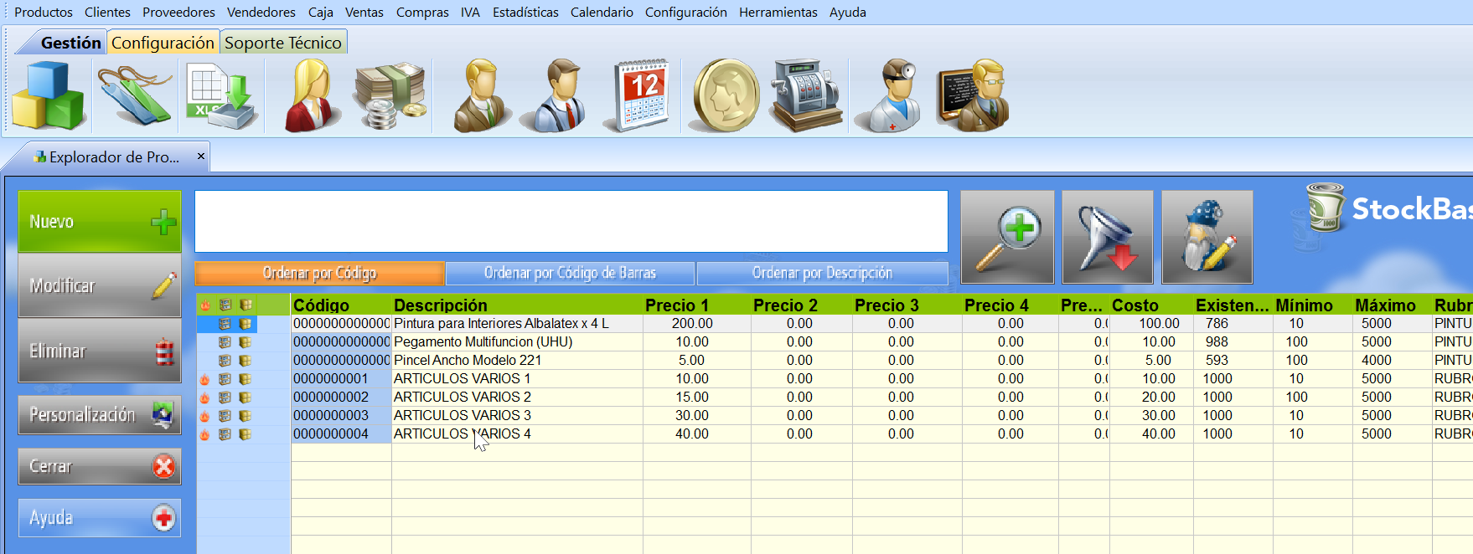Click the Costo value '20.00'
This screenshot has width=1473, height=554.
tap(1158, 398)
